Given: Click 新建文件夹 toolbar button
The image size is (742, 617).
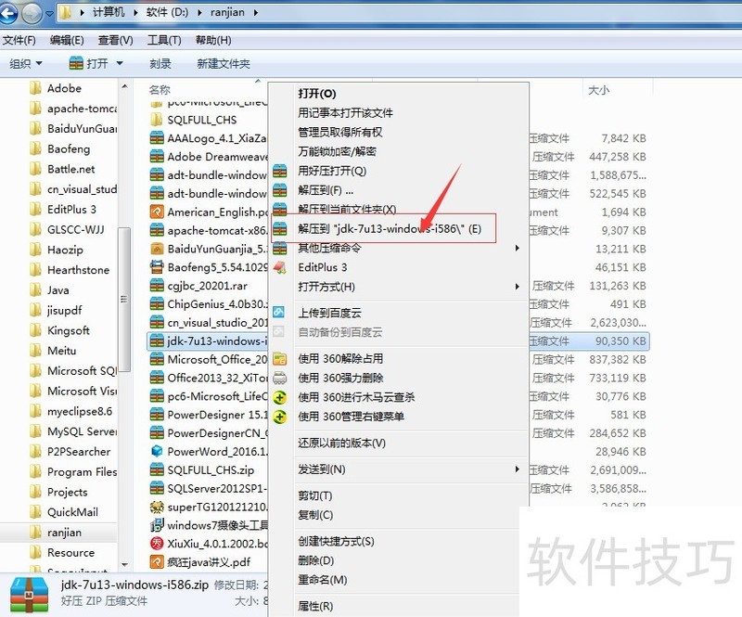Looking at the screenshot, I should click(x=224, y=63).
